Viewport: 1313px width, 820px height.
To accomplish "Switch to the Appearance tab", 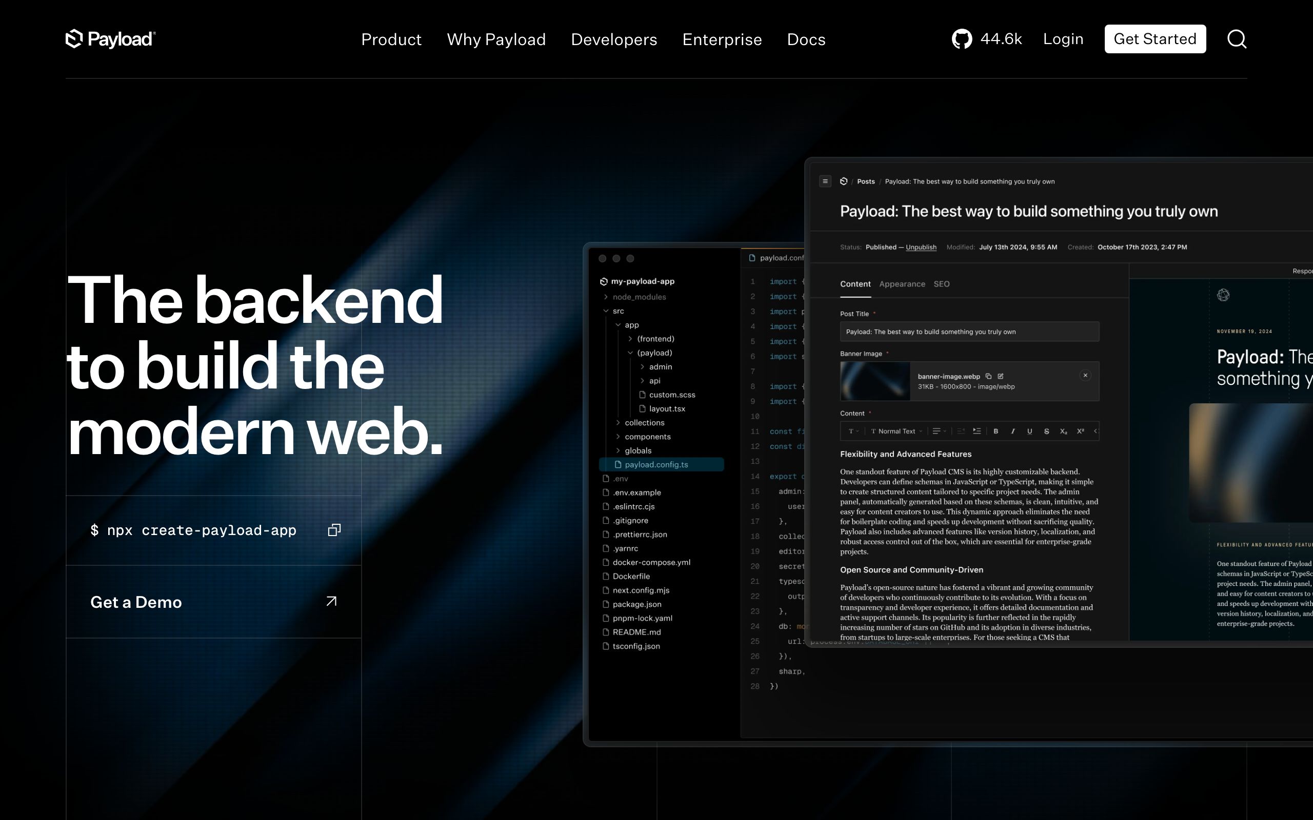I will pyautogui.click(x=902, y=284).
